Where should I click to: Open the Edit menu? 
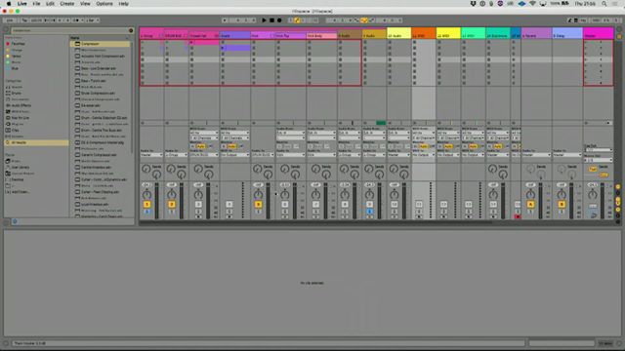tap(50, 4)
